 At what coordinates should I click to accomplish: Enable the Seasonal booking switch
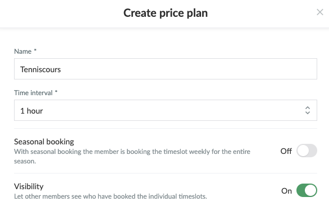tap(307, 151)
